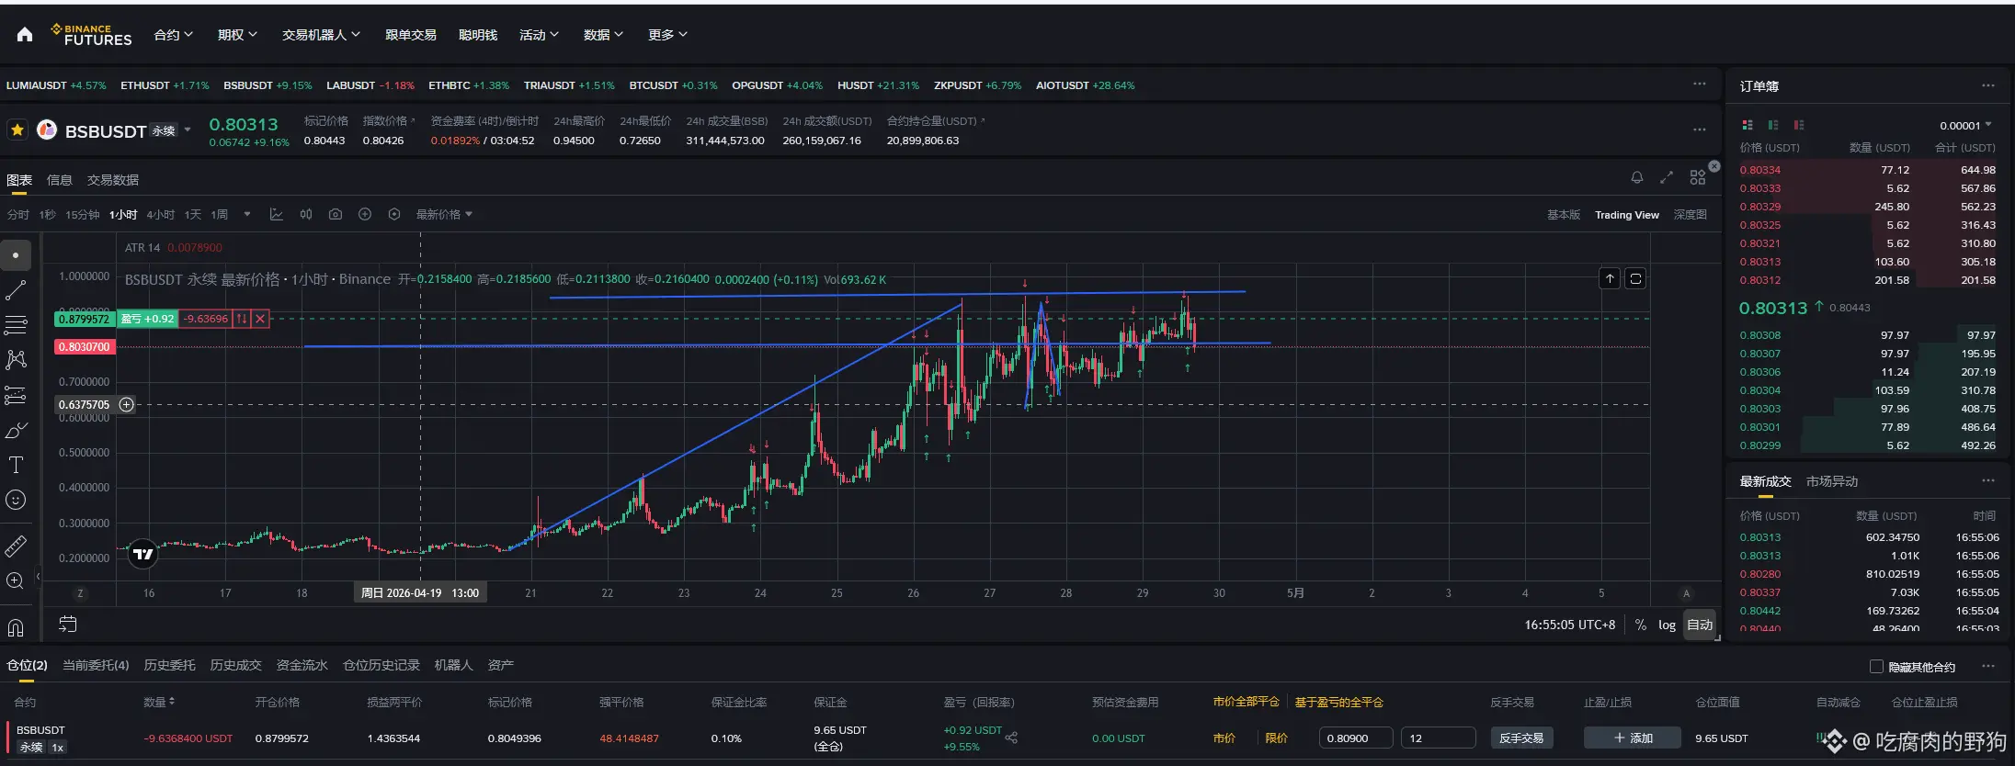2015x766 pixels.
Task: Switch to the 市场异动 tab
Action: [1832, 481]
